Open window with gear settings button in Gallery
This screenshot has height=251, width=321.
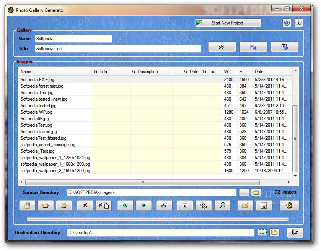click(x=285, y=47)
